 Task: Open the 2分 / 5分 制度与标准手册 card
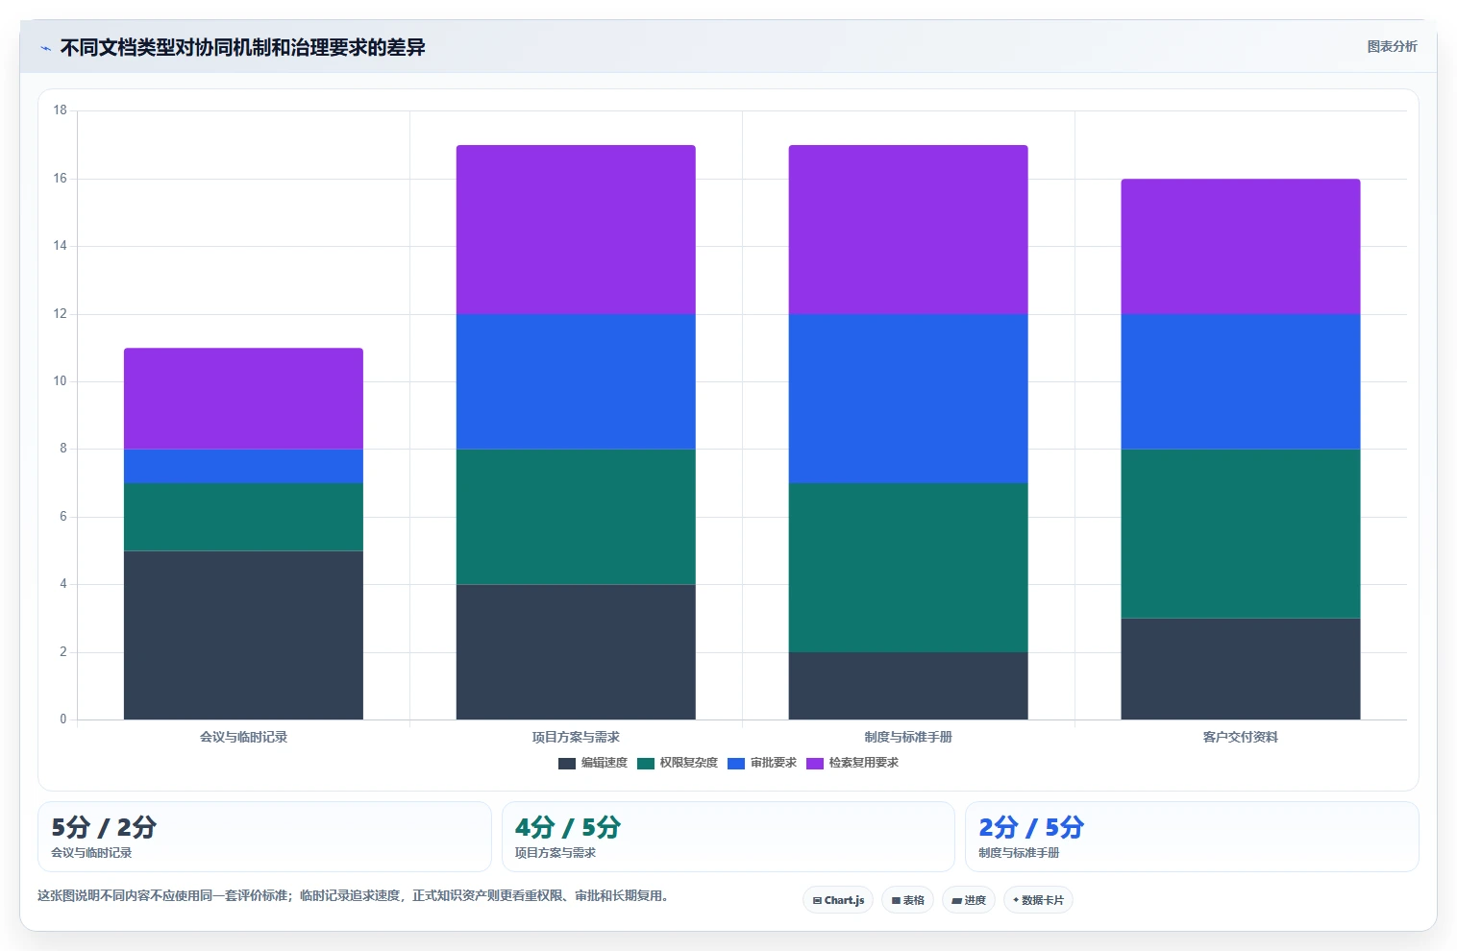click(1192, 837)
